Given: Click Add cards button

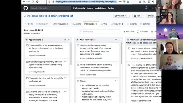Looking at the screenshot, I should pyautogui.click(x=129, y=31).
